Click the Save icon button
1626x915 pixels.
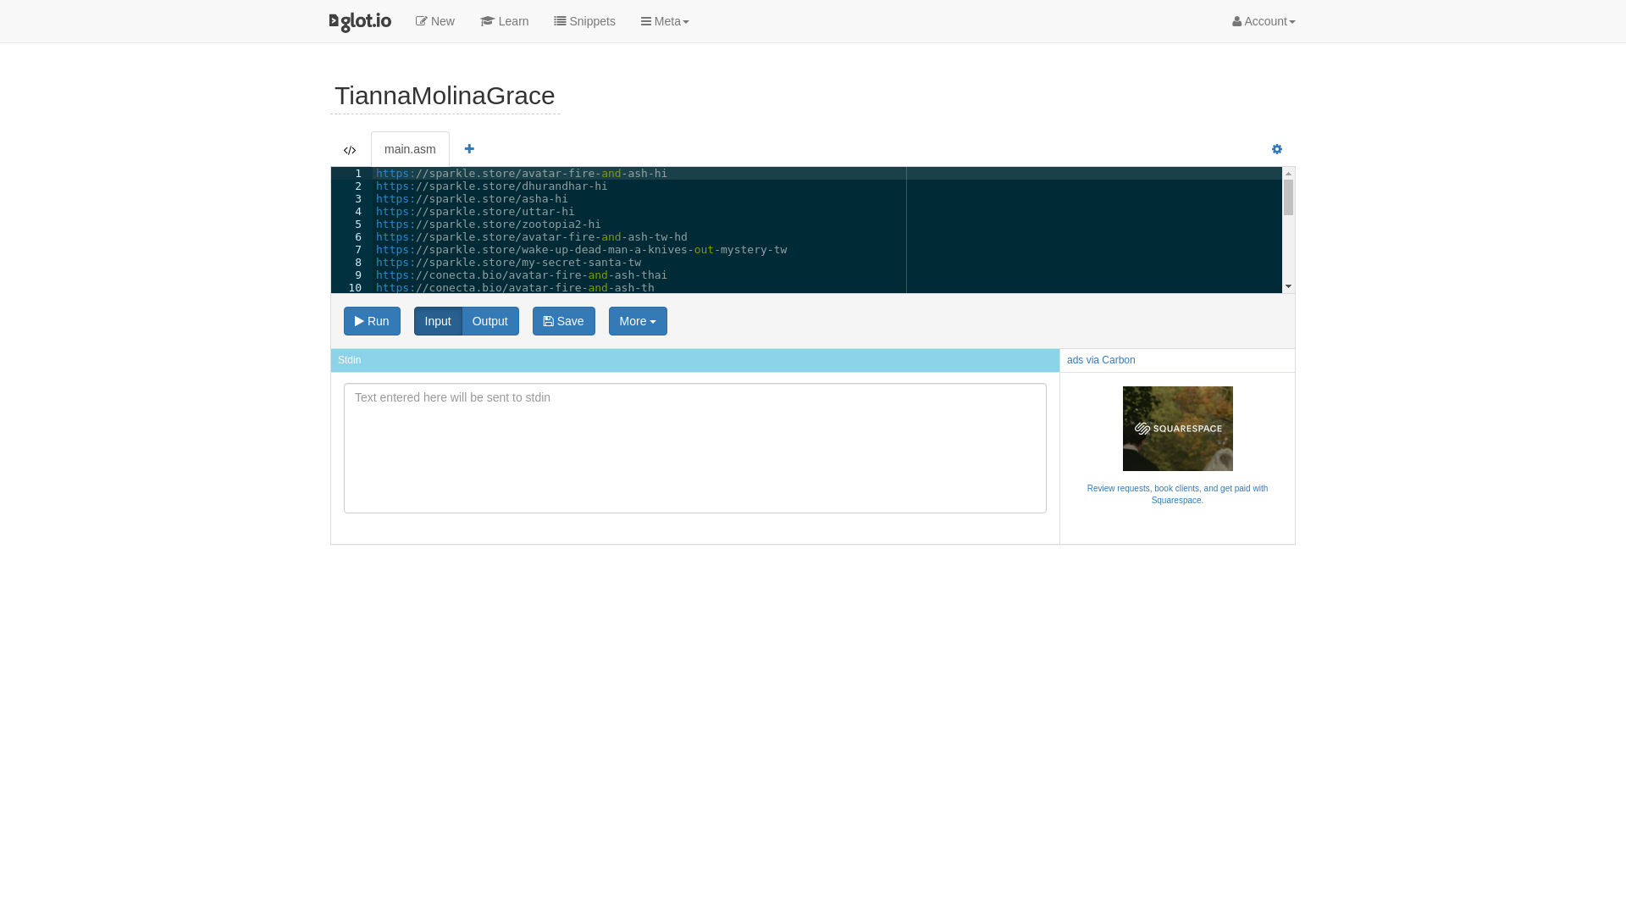tap(548, 321)
